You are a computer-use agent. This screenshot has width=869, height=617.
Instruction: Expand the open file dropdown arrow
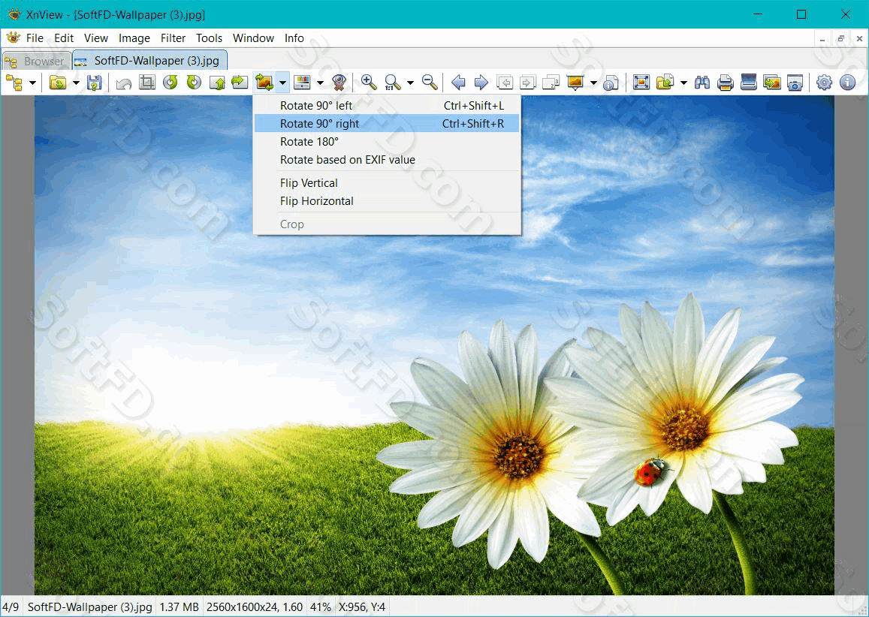tap(76, 83)
